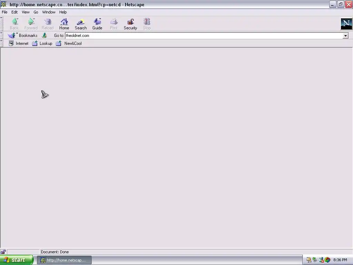Image resolution: width=353 pixels, height=265 pixels.
Task: Minimize the Netscape window
Action: [x=333, y=4]
